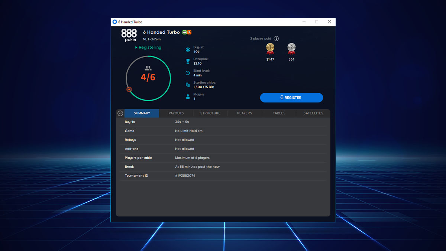446x251 pixels.
Task: Click the Blind level clock icon
Action: (187, 73)
